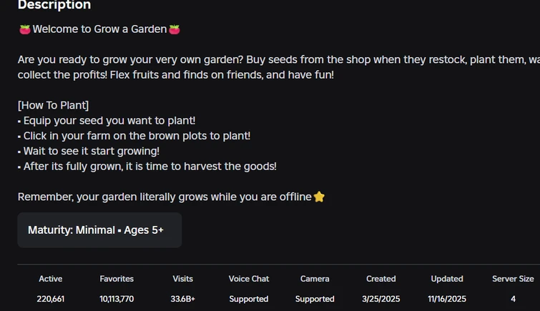This screenshot has width=540, height=311.
Task: Click the star emoji after offline
Action: pos(319,197)
